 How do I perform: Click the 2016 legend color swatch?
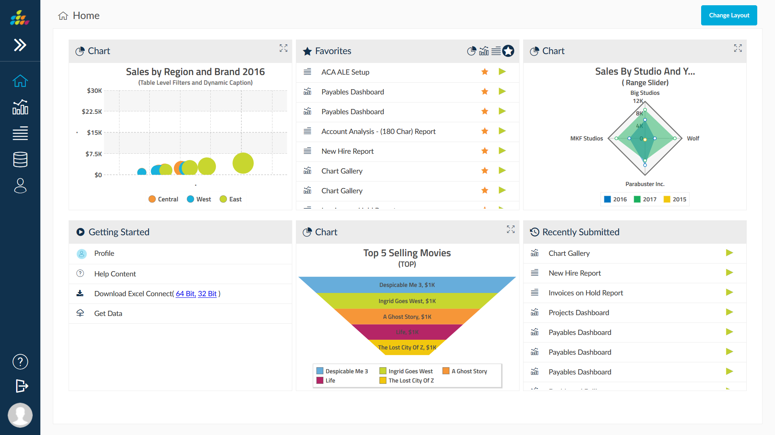607,199
